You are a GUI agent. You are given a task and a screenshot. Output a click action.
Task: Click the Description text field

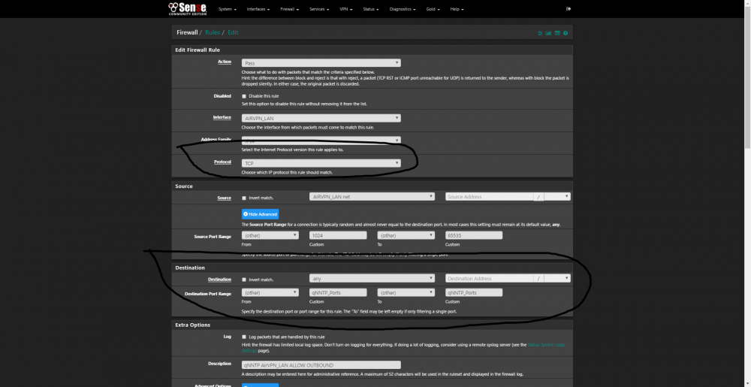(321, 365)
